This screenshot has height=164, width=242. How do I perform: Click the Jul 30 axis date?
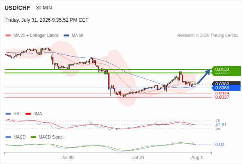coord(67,157)
